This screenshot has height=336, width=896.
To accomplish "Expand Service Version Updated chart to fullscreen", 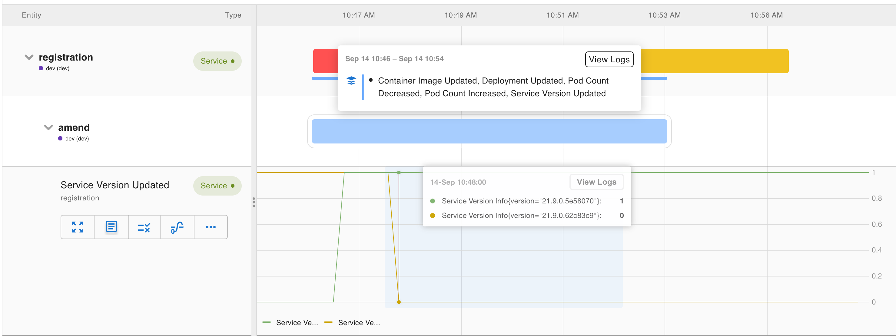I will (x=77, y=227).
